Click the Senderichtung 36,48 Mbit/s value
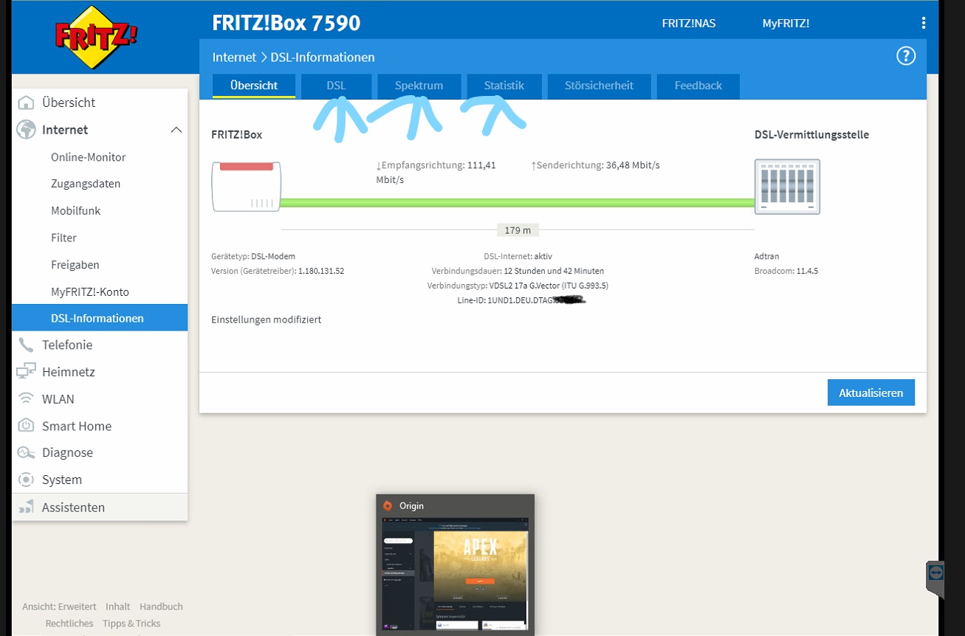This screenshot has height=636, width=965. 595,165
